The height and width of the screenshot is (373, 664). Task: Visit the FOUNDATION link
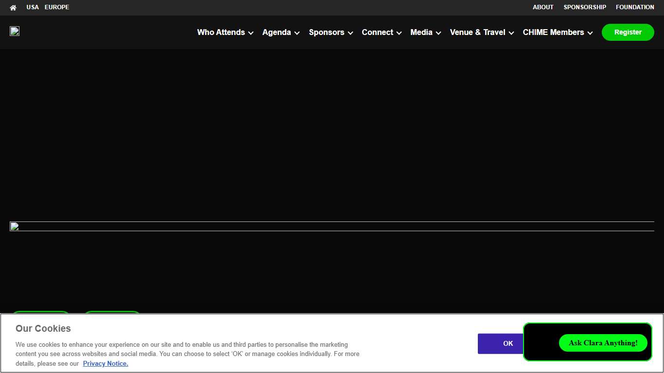(635, 7)
